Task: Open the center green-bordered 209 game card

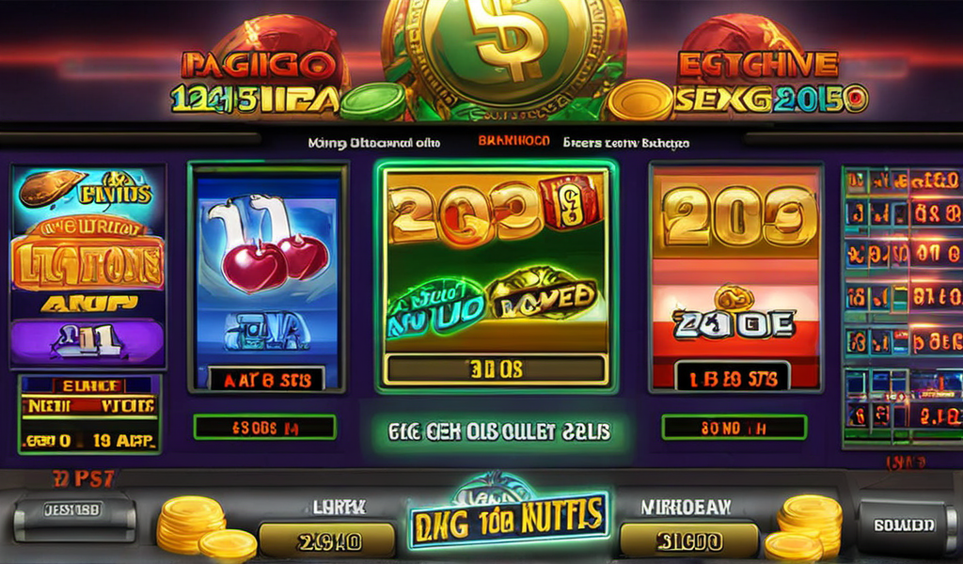Action: click(x=497, y=276)
